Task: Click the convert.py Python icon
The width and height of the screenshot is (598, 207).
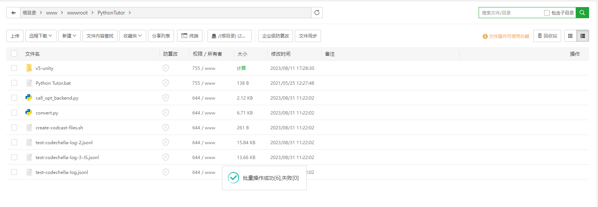Action: pos(29,113)
